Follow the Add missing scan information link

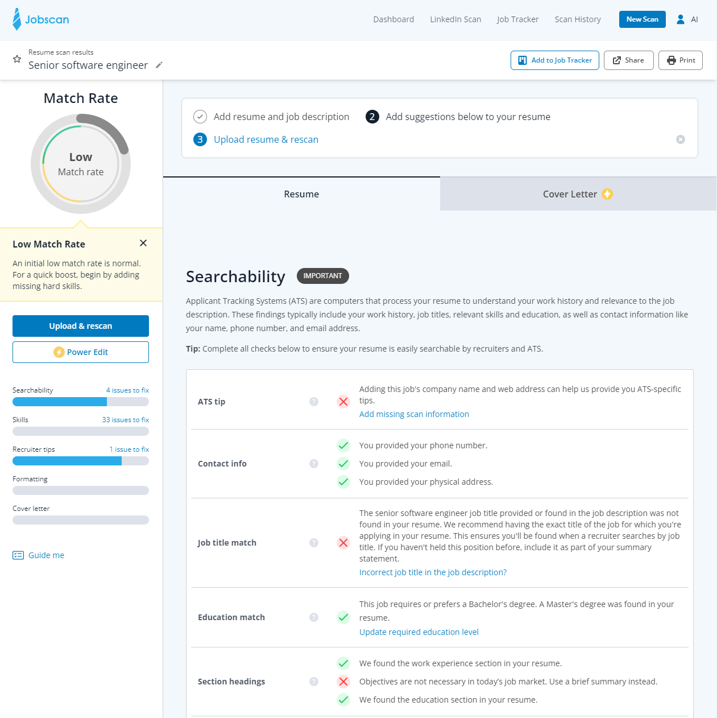pyautogui.click(x=414, y=414)
